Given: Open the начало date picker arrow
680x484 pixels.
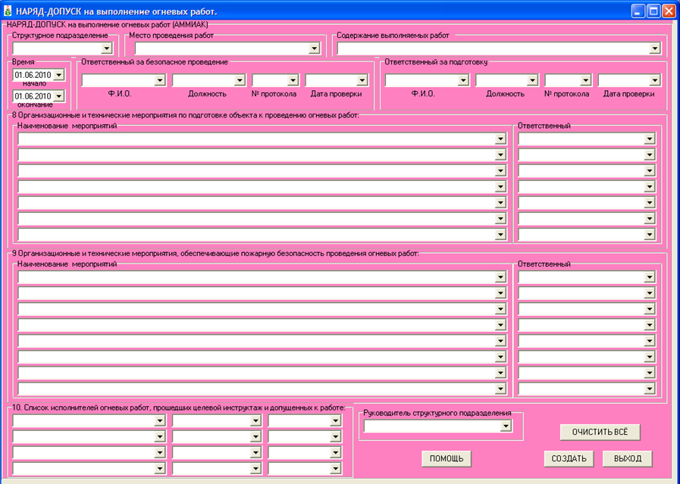Looking at the screenshot, I should click(x=59, y=74).
